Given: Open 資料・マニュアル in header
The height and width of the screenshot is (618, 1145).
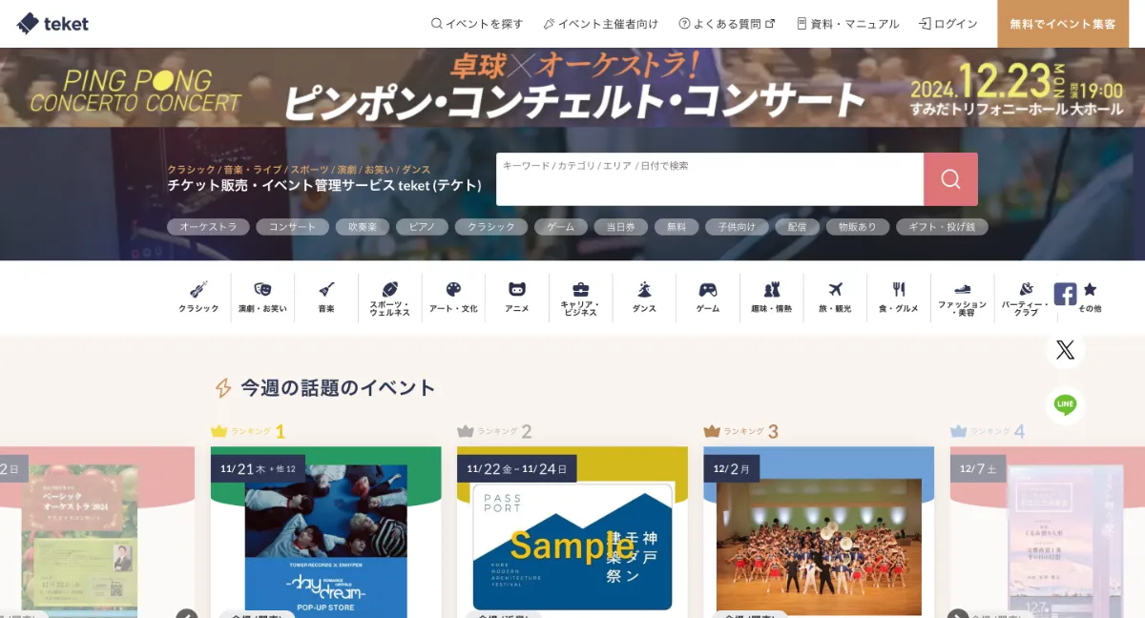Looking at the screenshot, I should tap(847, 24).
